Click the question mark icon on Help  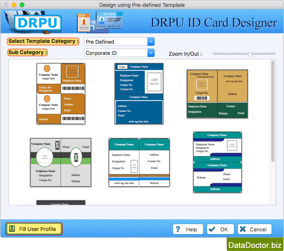pos(178,229)
